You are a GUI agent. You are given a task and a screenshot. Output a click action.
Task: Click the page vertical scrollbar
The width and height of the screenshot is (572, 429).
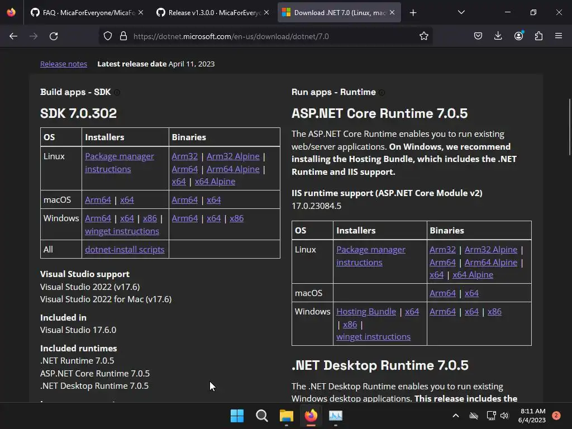click(x=569, y=127)
